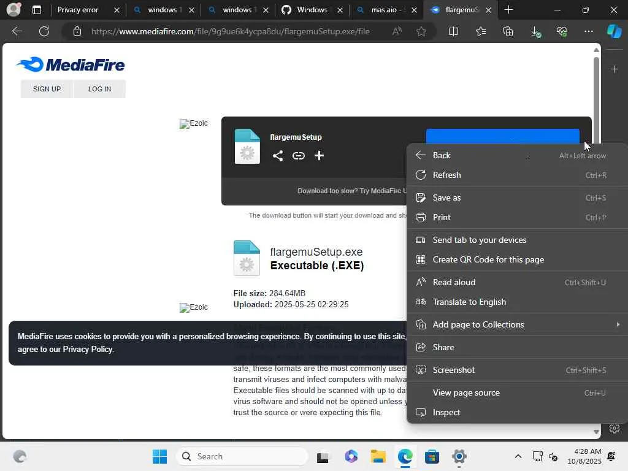The width and height of the screenshot is (628, 471).
Task: Click the flargemuSetup.exe file name text
Action: (x=316, y=252)
